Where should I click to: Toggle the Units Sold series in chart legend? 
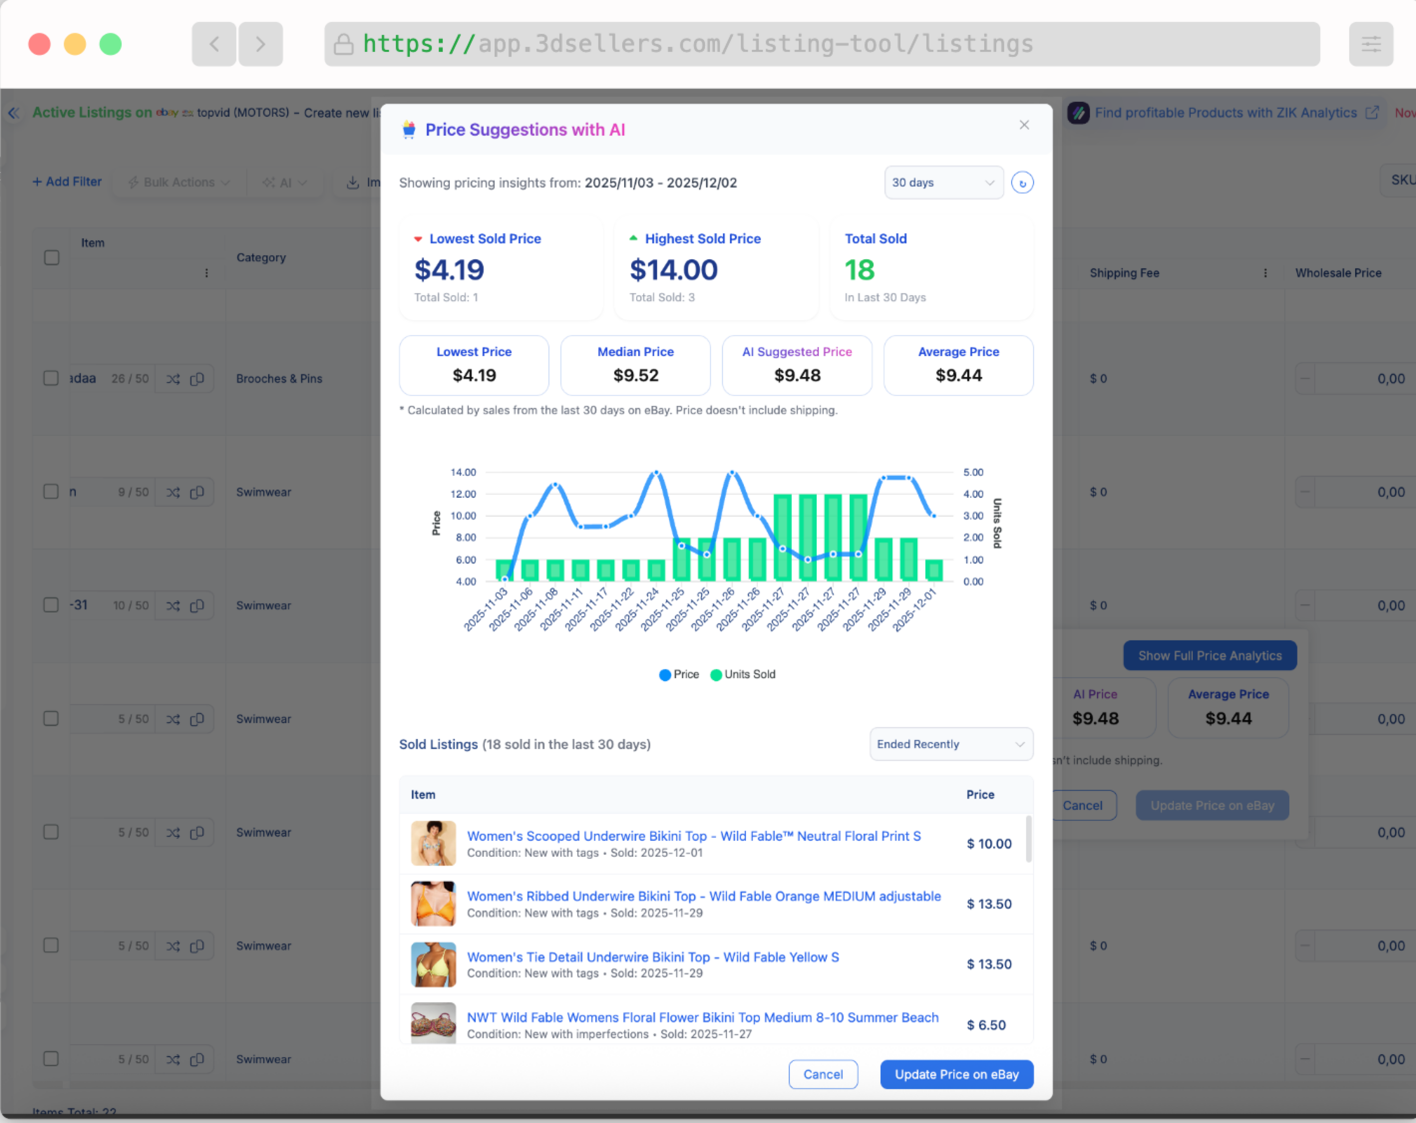pos(743,675)
